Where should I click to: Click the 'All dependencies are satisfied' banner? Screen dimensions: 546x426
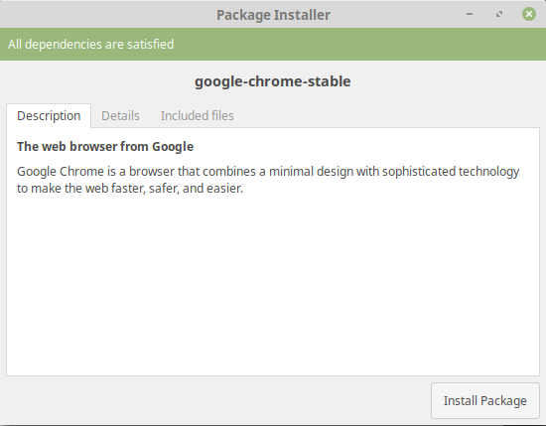pyautogui.click(x=273, y=45)
